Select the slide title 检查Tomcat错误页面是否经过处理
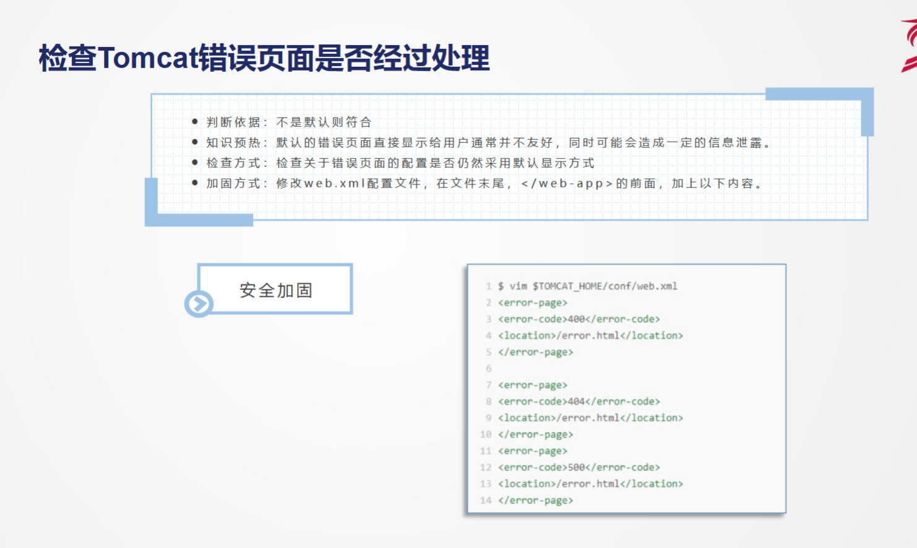The height and width of the screenshot is (548, 917). point(264,58)
